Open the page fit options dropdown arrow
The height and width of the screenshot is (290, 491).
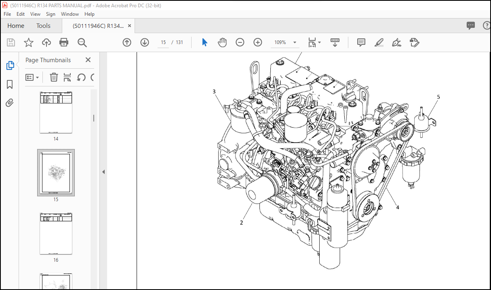click(319, 42)
